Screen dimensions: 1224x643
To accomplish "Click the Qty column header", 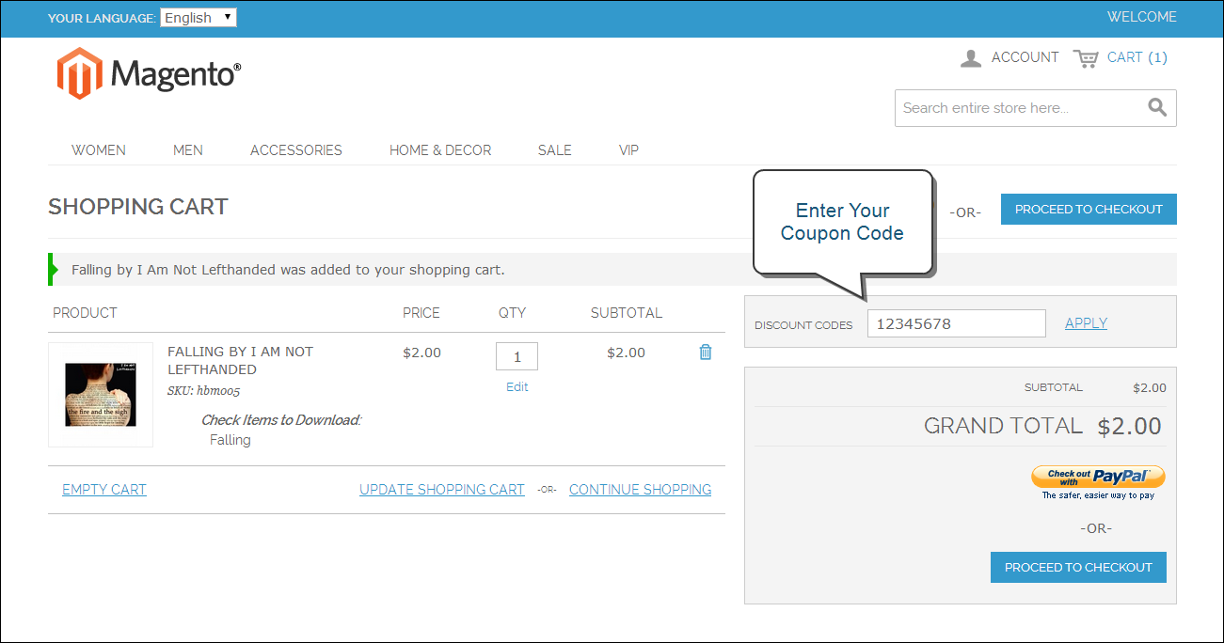I will pos(512,312).
